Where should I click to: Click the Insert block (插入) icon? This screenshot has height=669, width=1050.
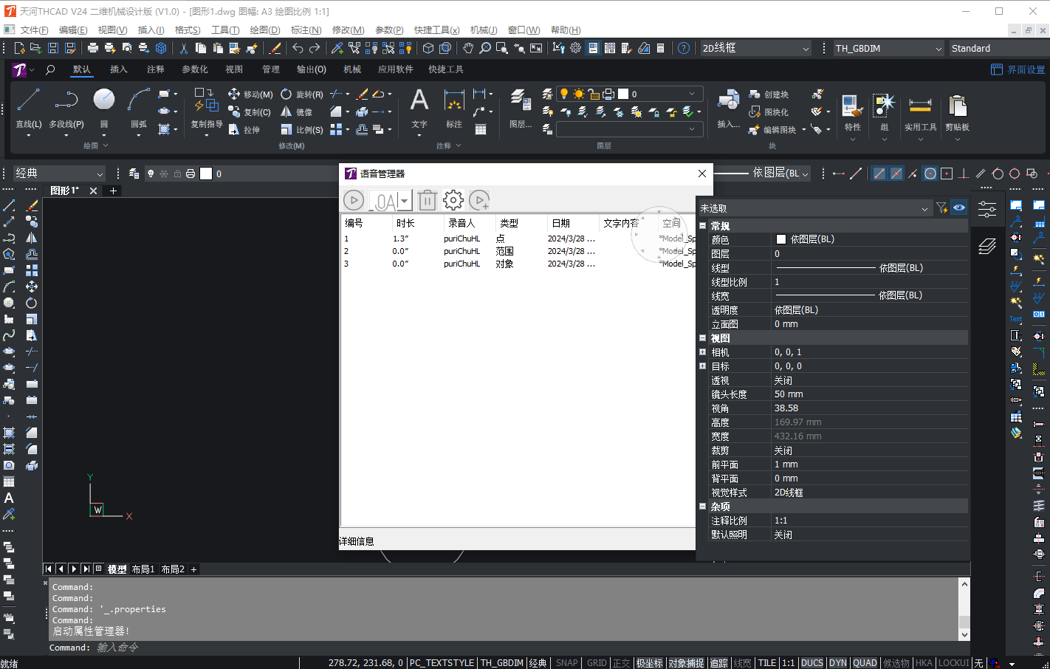(728, 108)
